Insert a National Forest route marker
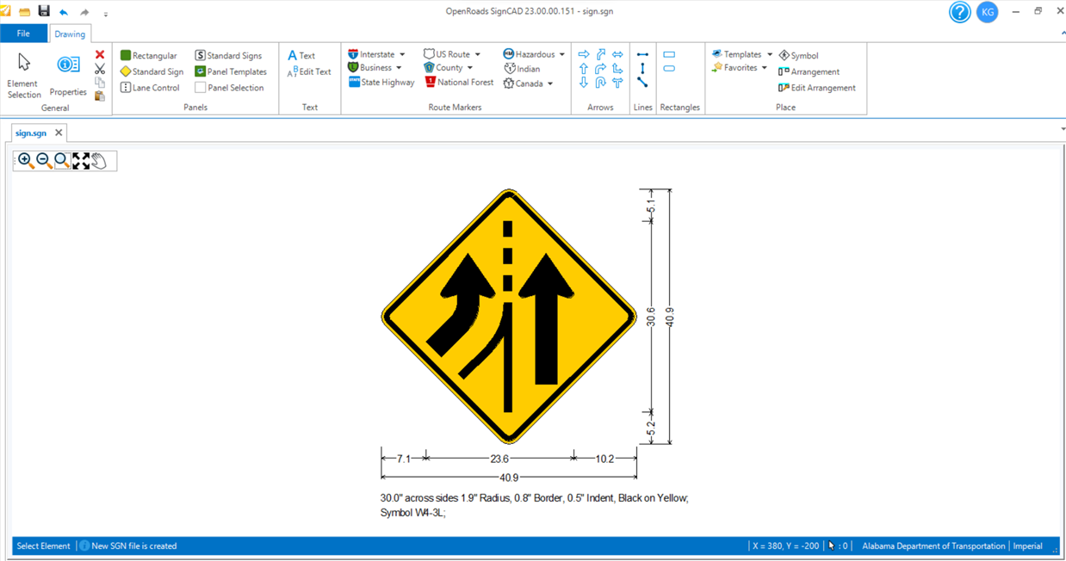Screen dimensions: 1066x561 tap(458, 83)
